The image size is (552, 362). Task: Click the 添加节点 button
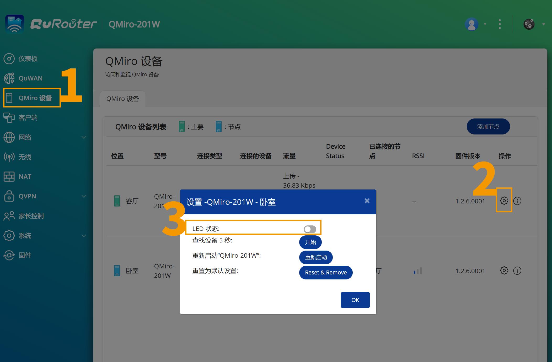coord(488,126)
